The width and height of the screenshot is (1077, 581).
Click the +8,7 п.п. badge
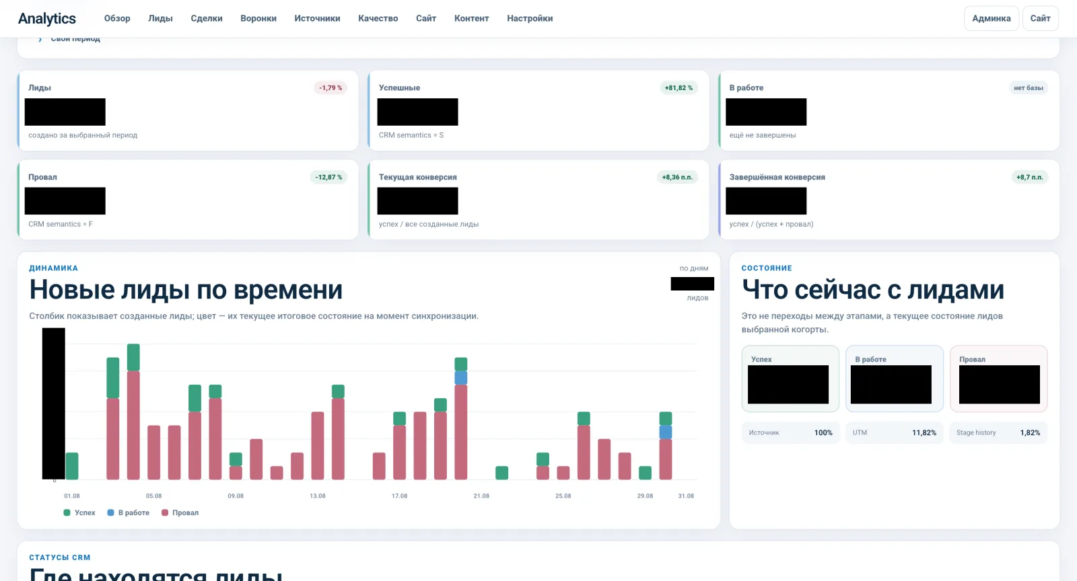click(1030, 177)
